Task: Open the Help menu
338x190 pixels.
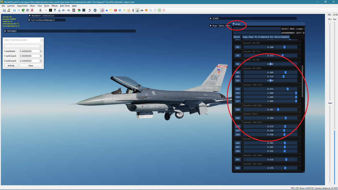Action: (74, 6)
